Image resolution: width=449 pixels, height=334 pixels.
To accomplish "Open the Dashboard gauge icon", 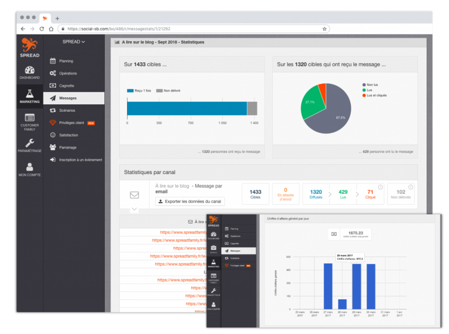I will point(29,70).
